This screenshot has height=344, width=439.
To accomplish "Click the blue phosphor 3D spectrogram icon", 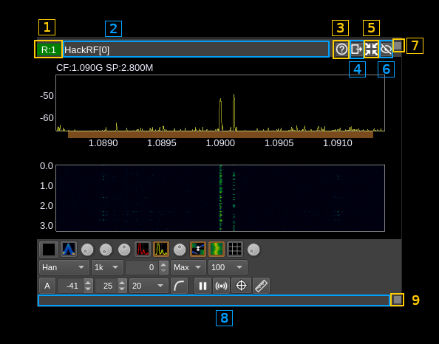I will pos(69,250).
